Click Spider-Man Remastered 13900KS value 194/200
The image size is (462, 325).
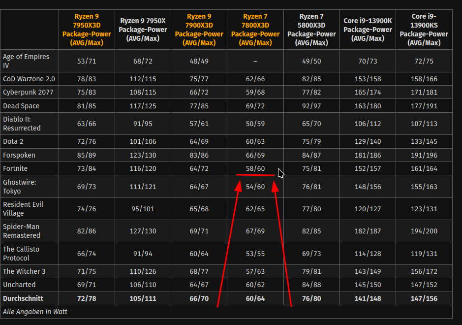point(424,231)
